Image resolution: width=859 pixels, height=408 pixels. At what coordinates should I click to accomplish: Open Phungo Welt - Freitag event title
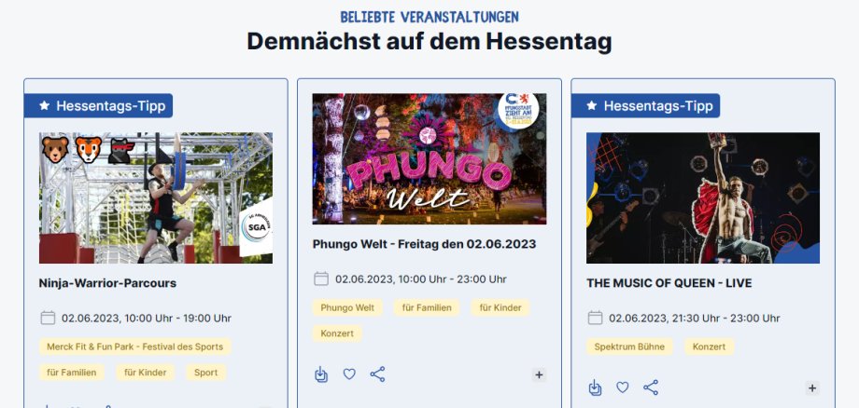tap(424, 244)
